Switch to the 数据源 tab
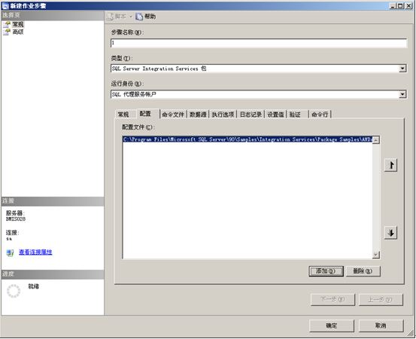Viewport: 416px width, 339px height. pos(198,115)
